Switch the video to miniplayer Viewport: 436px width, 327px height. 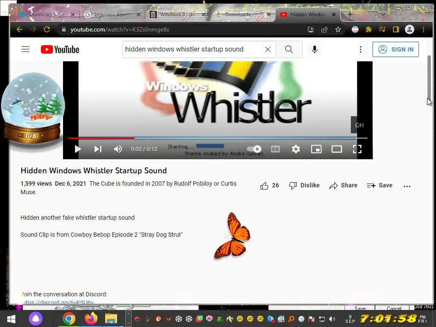click(316, 149)
